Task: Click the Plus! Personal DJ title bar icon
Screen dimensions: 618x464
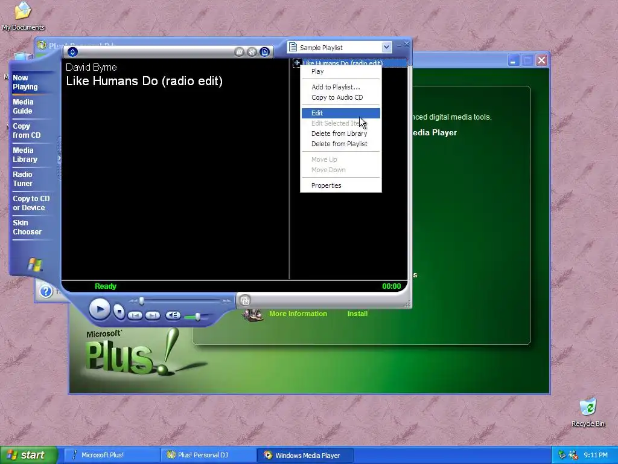Action: tap(42, 45)
